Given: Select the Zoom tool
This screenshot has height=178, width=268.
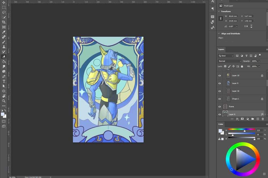Looking at the screenshot, I should (x=4, y=101).
